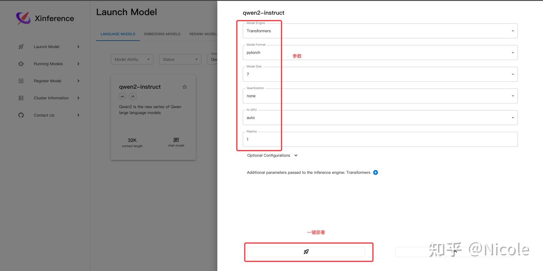Open the Status filter dropdown
Image resolution: width=543 pixels, height=271 pixels.
pos(180,59)
